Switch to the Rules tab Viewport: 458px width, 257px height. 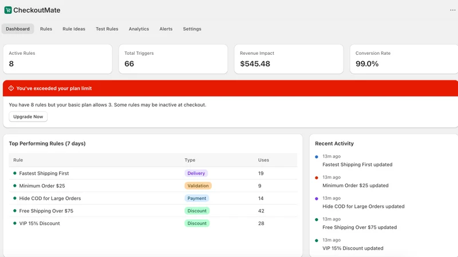click(x=46, y=29)
